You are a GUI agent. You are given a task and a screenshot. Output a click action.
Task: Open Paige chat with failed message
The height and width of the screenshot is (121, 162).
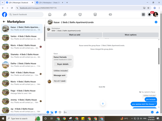pyautogui.click(x=22, y=92)
